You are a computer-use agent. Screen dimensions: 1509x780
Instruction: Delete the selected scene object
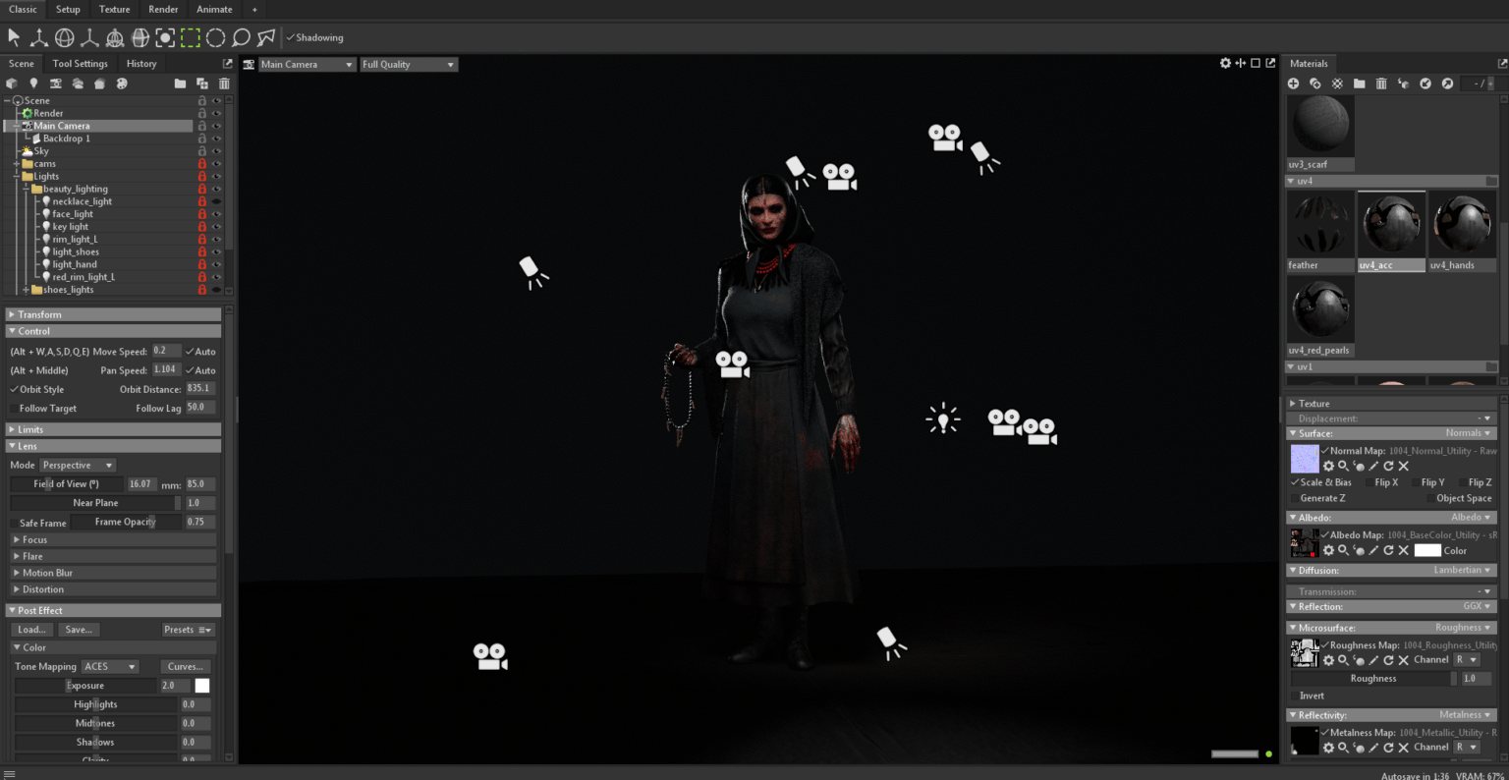(224, 84)
